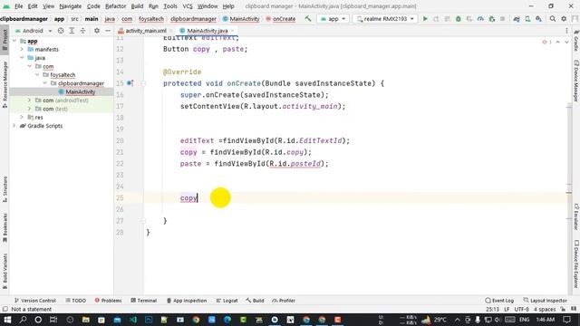Fold the onCreate method at line 15
The width and height of the screenshot is (580, 326).
pos(143,83)
